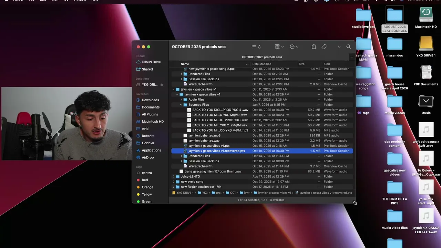Select AUGUST 2026 BEAT BOUNCES desktop folder

pyautogui.click(x=394, y=20)
